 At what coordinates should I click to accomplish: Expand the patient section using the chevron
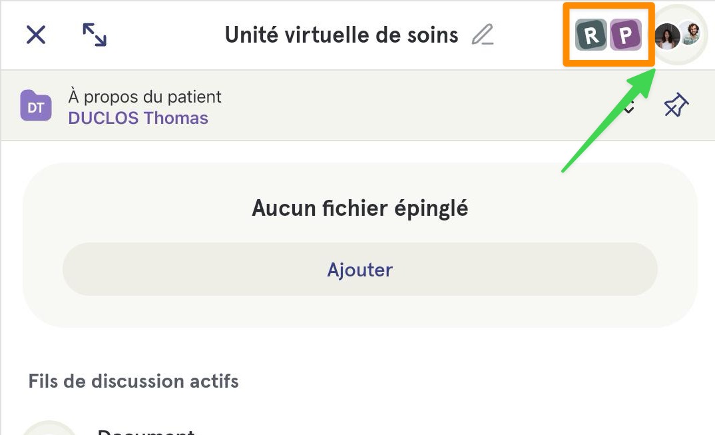629,106
